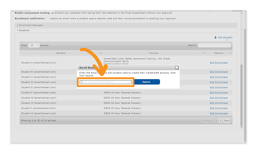Select Student H (email@email.com) cell
Image resolution: width=256 pixels, height=153 pixels.
(38, 103)
